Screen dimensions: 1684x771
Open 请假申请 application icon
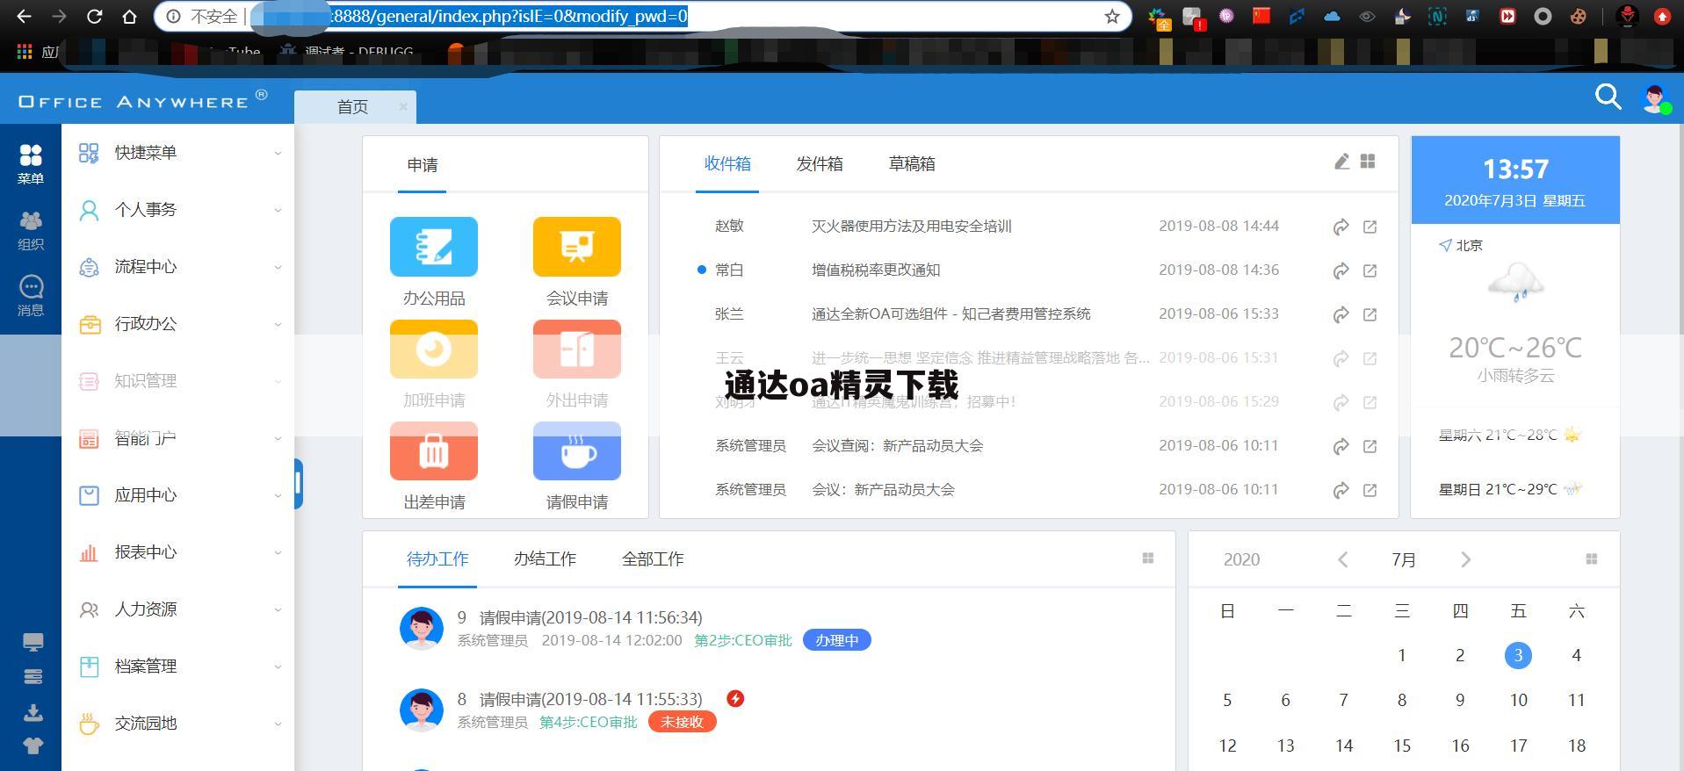(577, 451)
